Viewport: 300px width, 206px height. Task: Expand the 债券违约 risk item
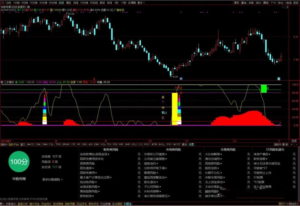(x=151, y=163)
